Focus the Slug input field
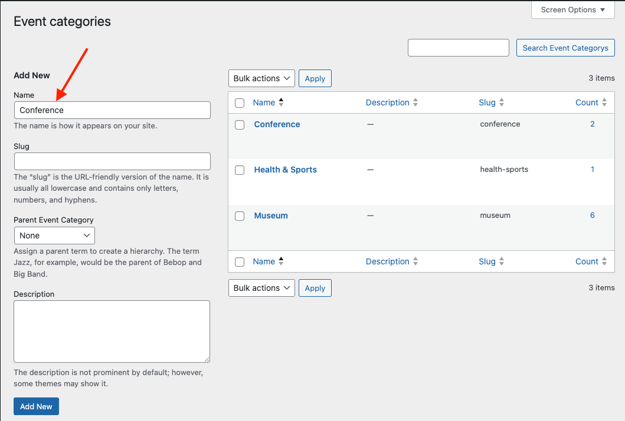 click(x=112, y=161)
